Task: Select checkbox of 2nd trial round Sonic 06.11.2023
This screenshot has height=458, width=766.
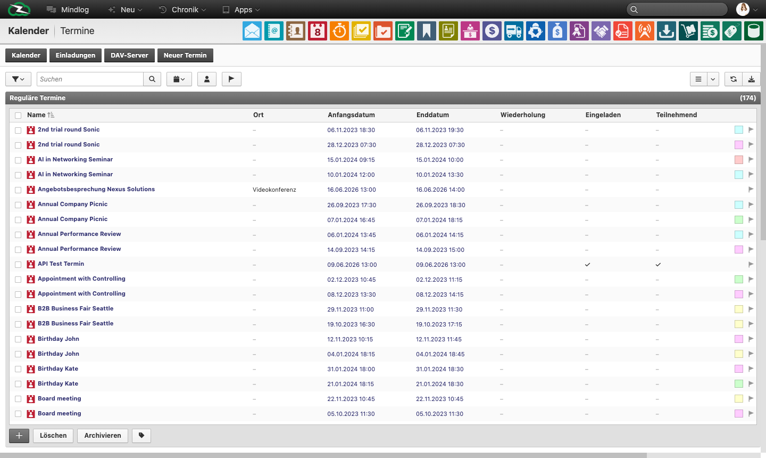Action: pos(18,130)
